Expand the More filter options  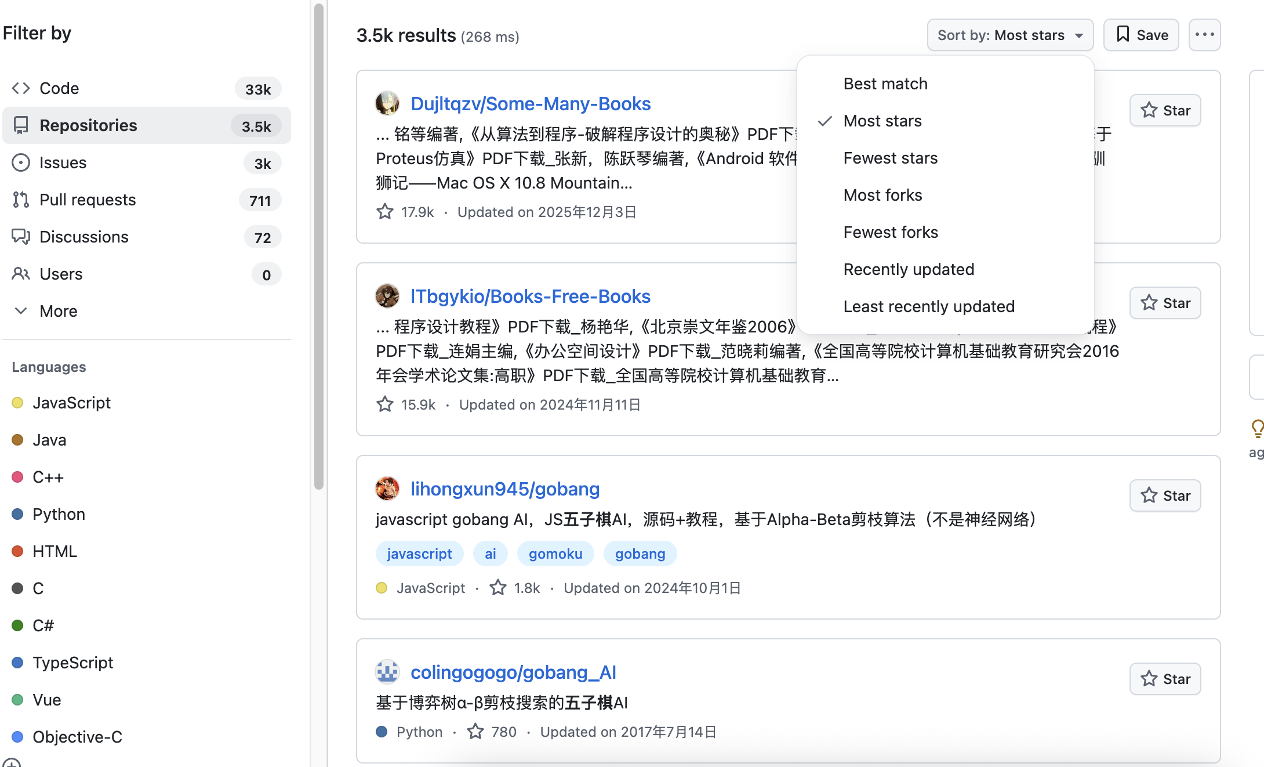(147, 311)
